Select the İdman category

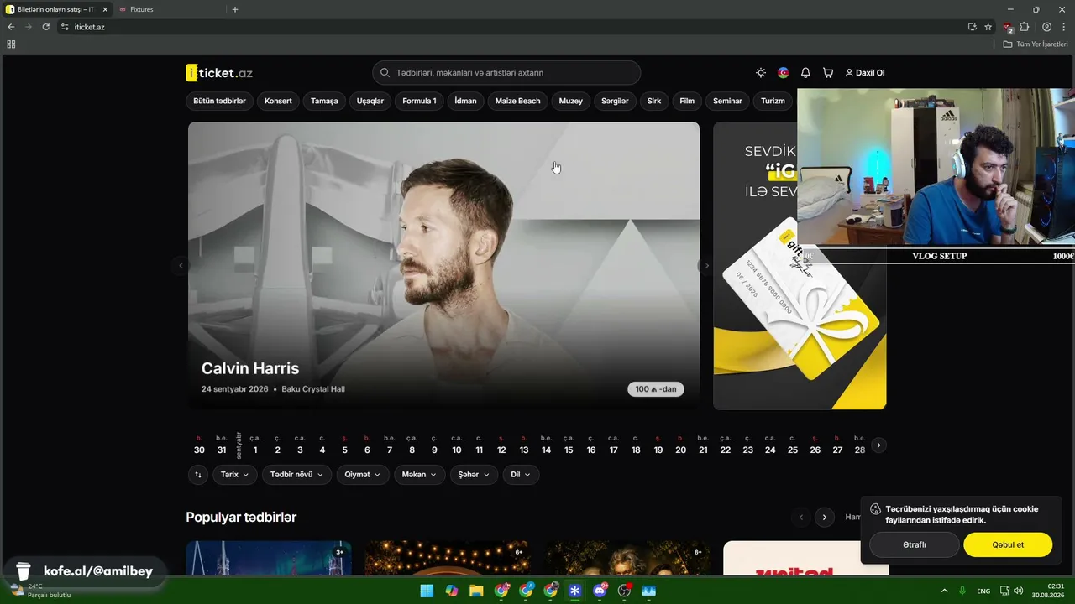click(465, 101)
